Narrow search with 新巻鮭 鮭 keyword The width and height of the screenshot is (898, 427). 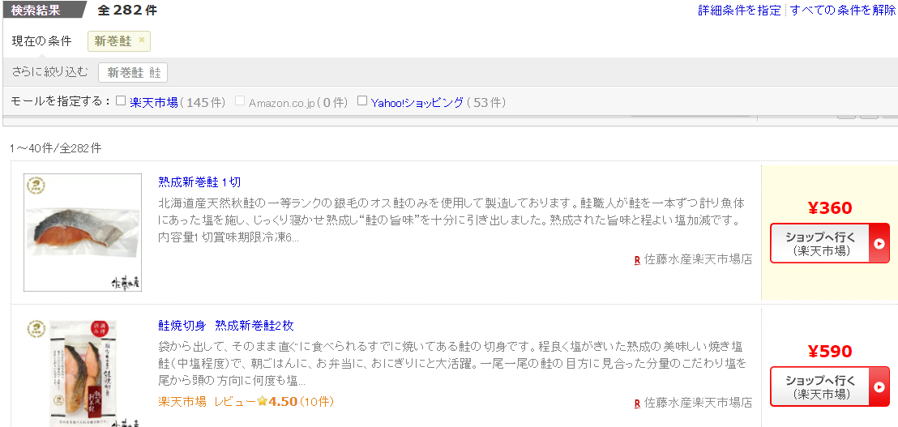click(133, 72)
